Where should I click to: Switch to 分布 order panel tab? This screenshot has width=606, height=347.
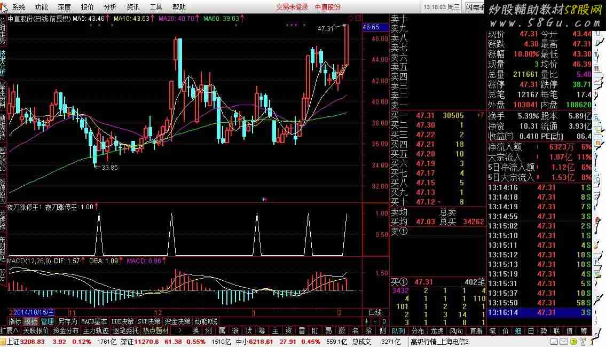click(418, 331)
